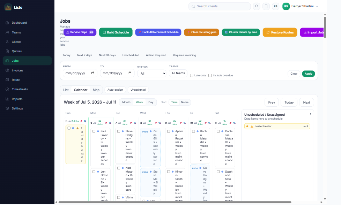Select the Next 7 days filter
The image size is (341, 205).
84,55
